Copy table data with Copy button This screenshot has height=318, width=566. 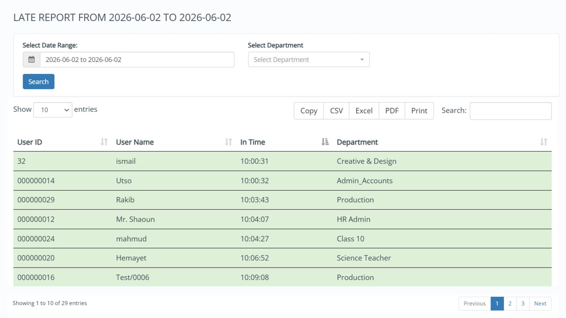coord(309,111)
